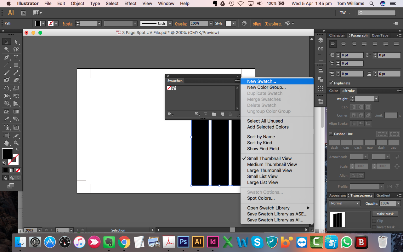The width and height of the screenshot is (403, 252).
Task: Click the New Swatch icon in Swatches panel
Action: (x=222, y=114)
